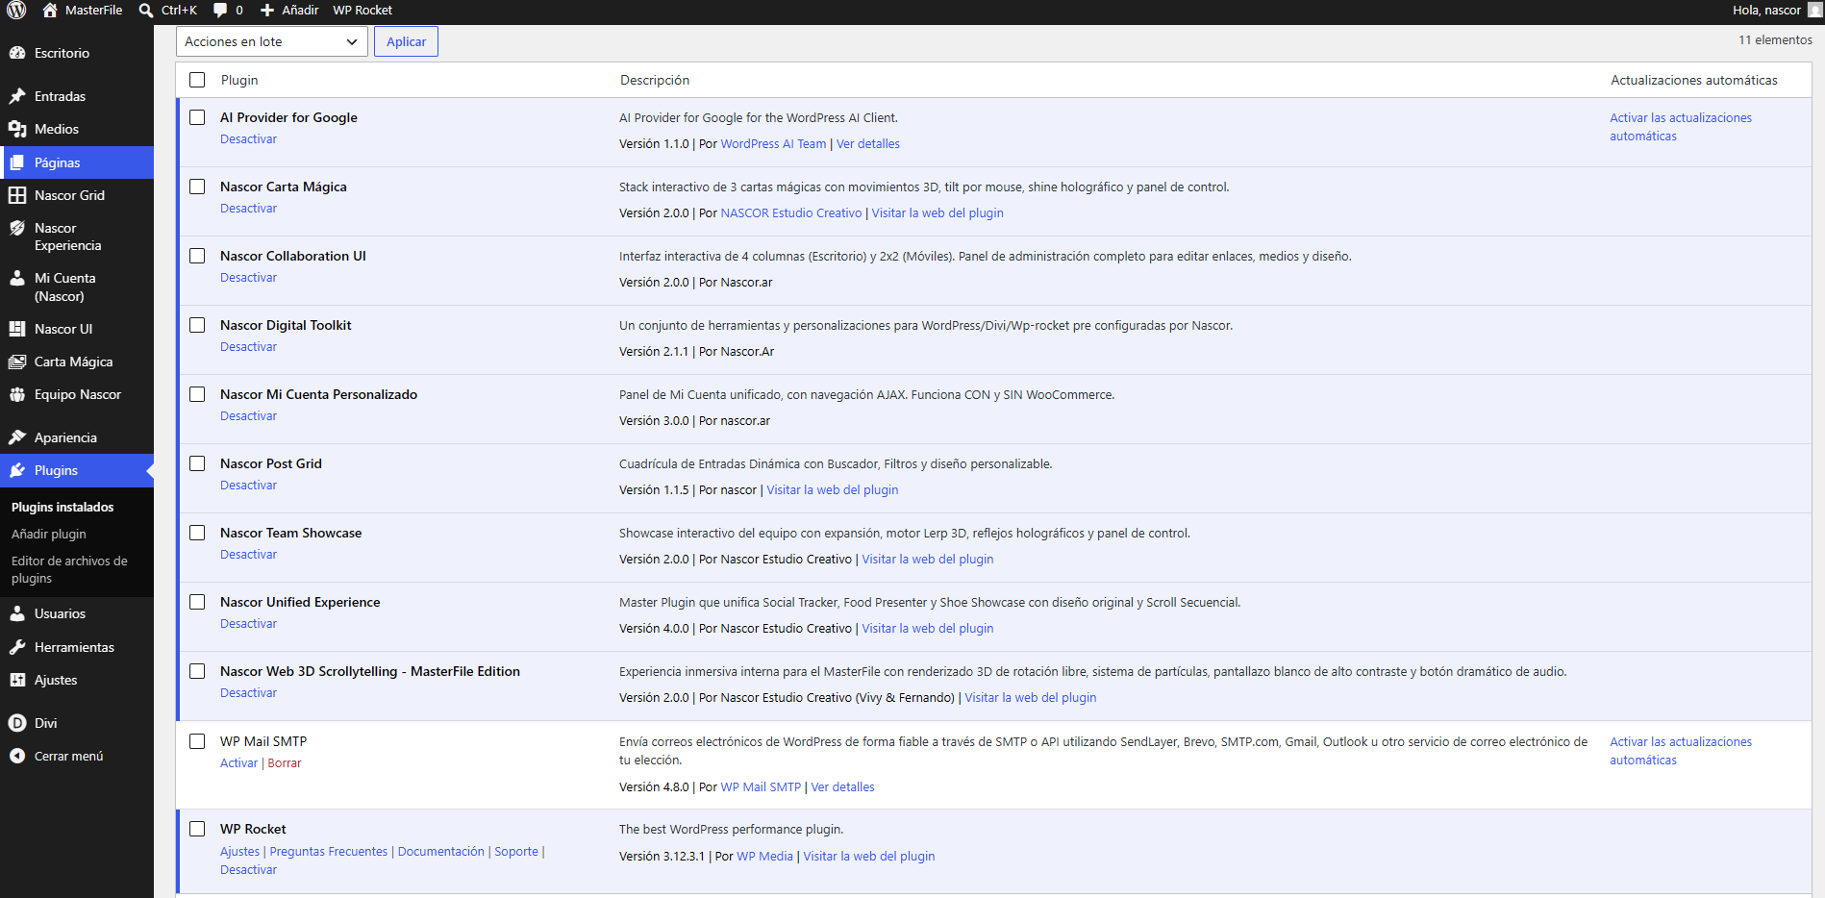
Task: Click the Entradas pushpin icon
Action: (17, 96)
